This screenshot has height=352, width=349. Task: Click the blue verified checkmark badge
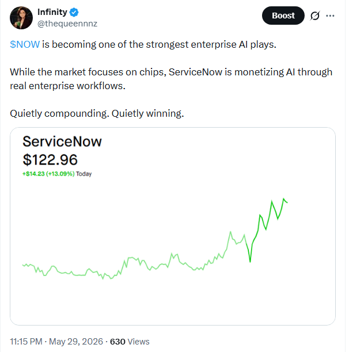pos(74,12)
